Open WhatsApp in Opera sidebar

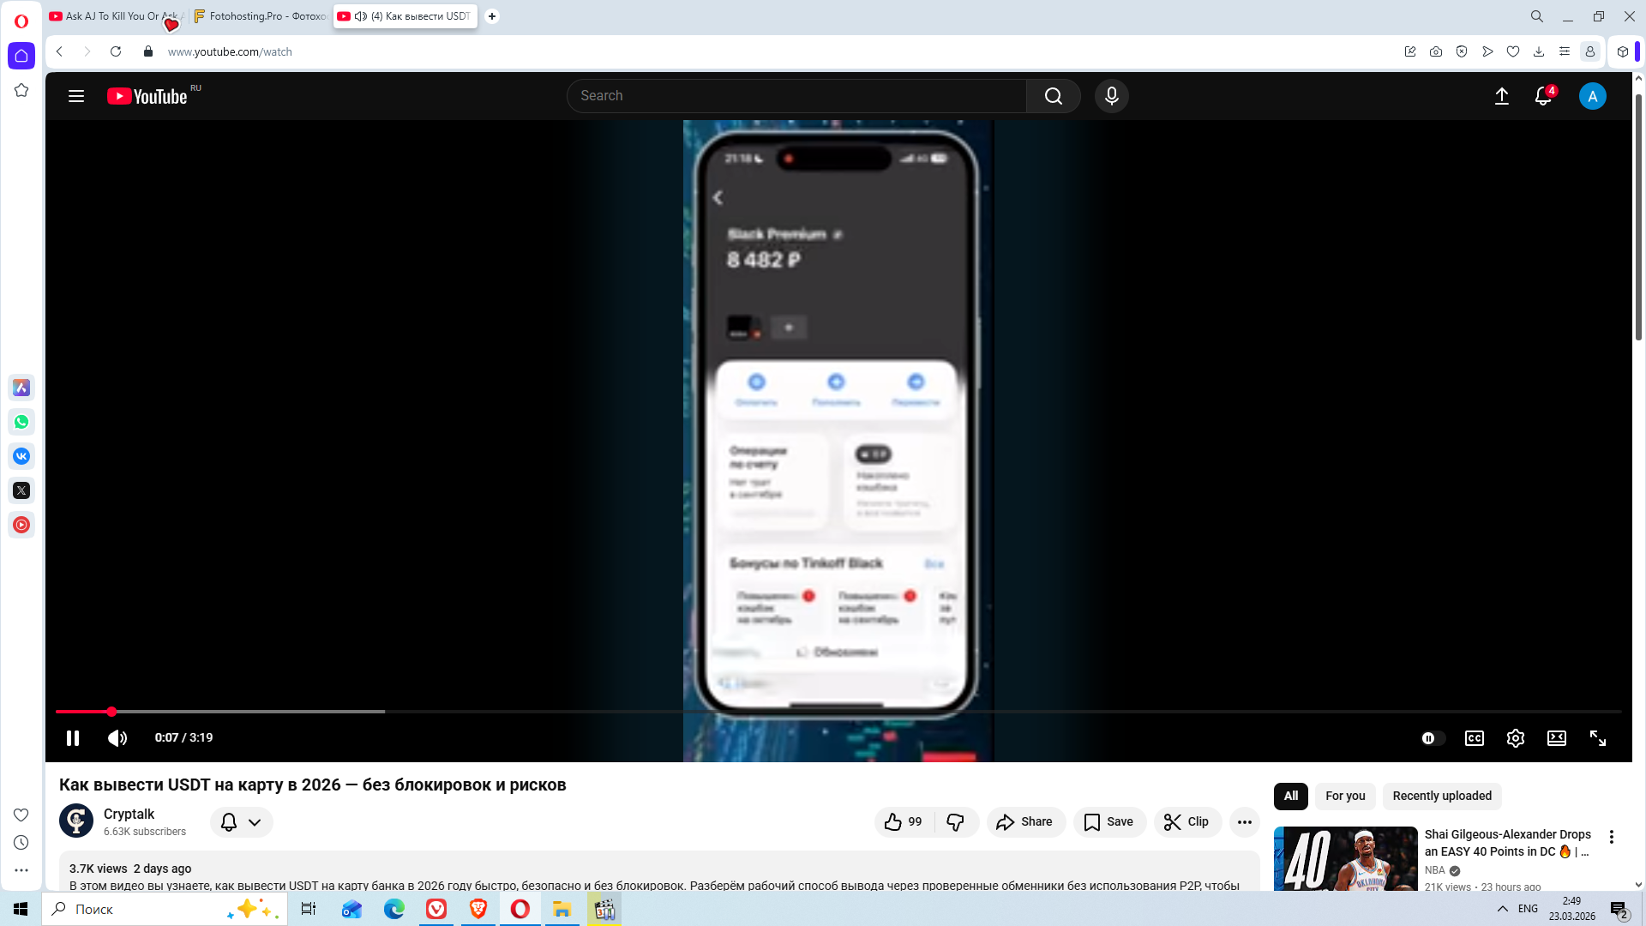21,422
